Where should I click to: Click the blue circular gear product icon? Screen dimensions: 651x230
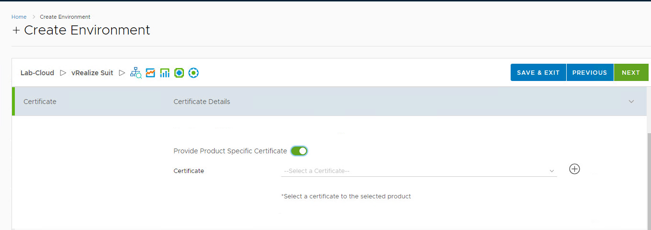pyautogui.click(x=194, y=73)
